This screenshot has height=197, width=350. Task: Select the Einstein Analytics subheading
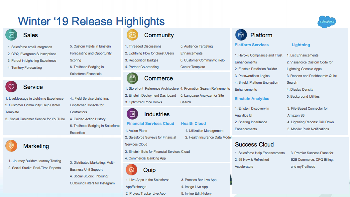[252, 99]
